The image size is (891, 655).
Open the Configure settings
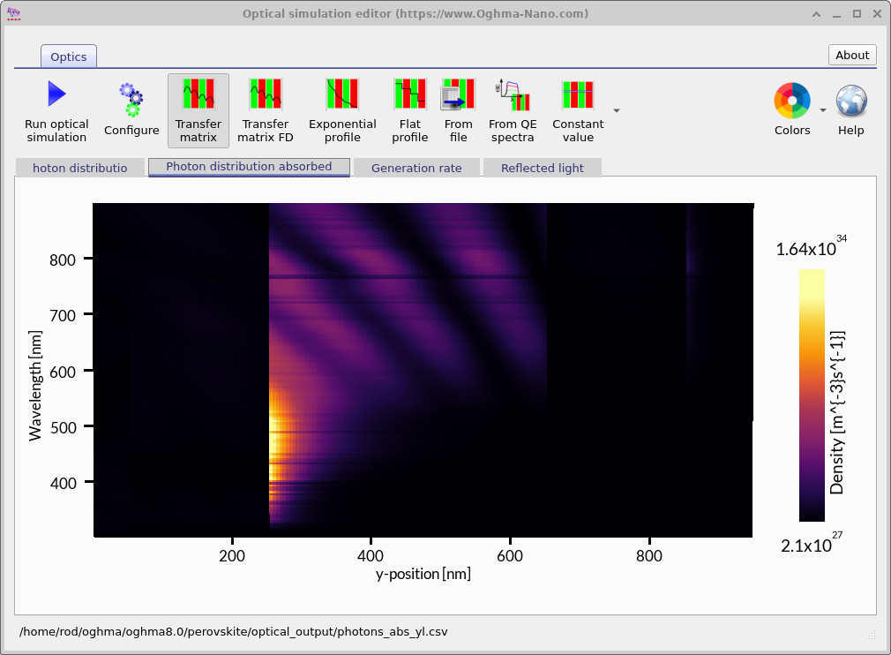(x=131, y=106)
